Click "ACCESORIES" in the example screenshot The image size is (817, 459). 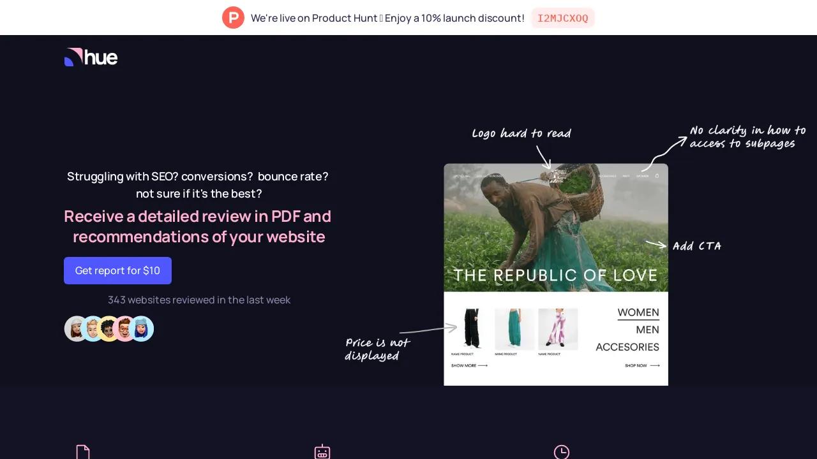[627, 347]
